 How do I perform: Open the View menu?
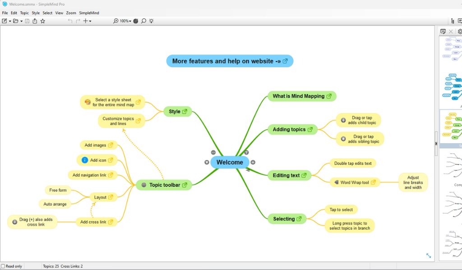[x=59, y=13]
